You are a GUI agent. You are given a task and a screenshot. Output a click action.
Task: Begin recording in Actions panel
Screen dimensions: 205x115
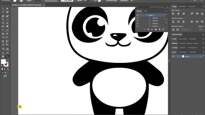(x=148, y=30)
